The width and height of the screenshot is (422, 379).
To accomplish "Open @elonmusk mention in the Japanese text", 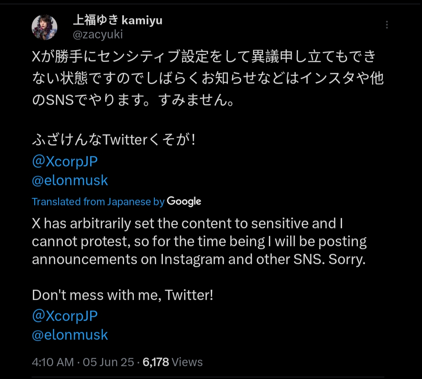I will (x=70, y=181).
